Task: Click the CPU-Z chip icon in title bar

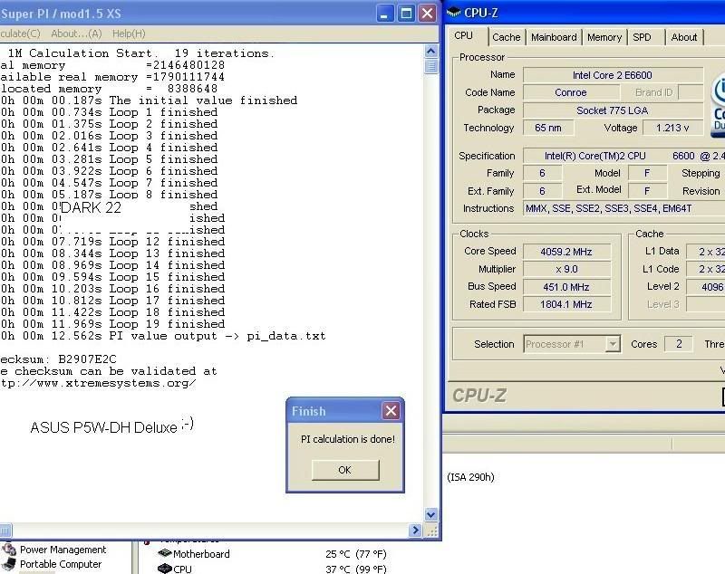Action: (x=454, y=13)
